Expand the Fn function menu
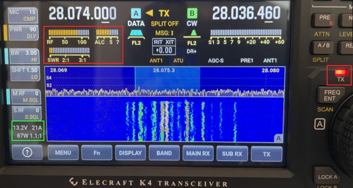 (x=97, y=153)
